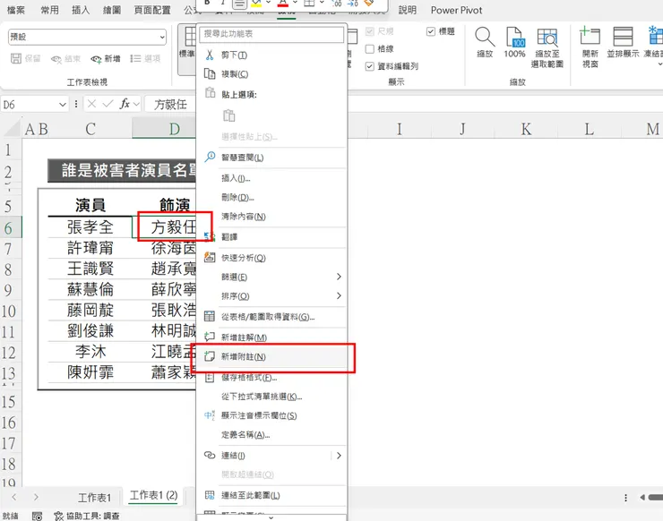Open the 插入 Insert ribbon tab
The image size is (663, 521).
point(81,10)
